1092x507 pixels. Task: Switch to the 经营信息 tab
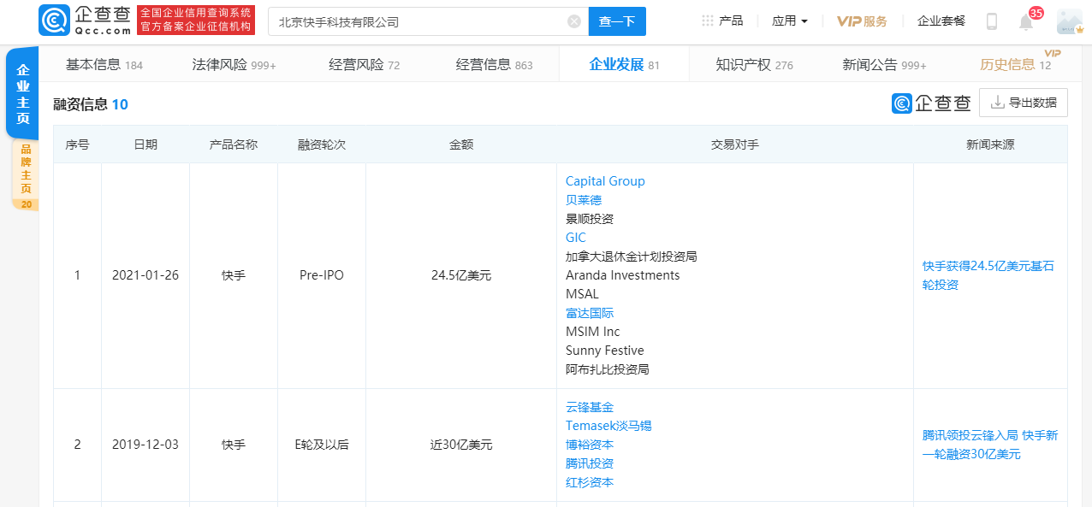(494, 64)
